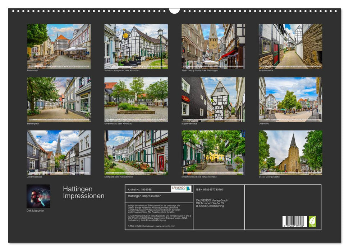Select the Kirchplatz Ecke Altstadtmarkt caption

coord(119,176)
